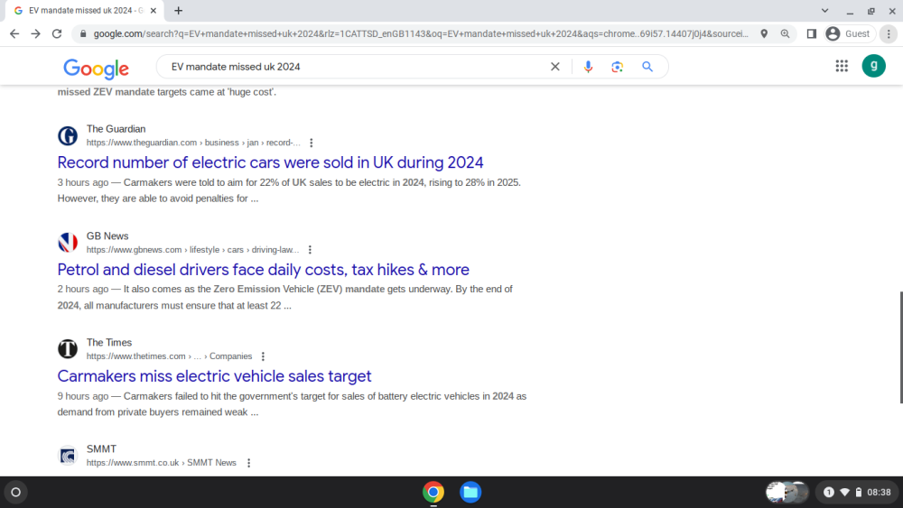This screenshot has width=903, height=508.
Task: Click the smmt.co.uk SMMT News breadcrumb
Action: 162,463
